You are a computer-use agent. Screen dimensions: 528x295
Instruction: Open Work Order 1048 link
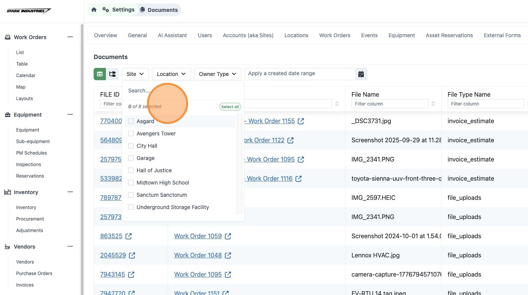(198, 255)
